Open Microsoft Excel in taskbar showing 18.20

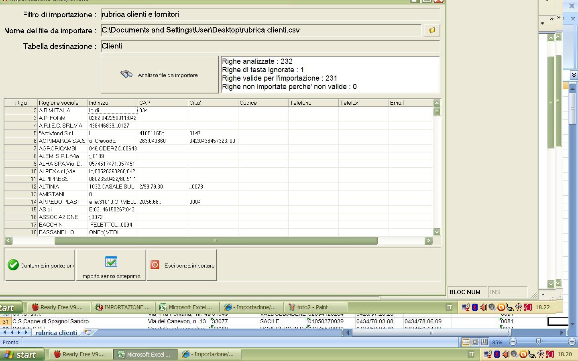[145, 354]
